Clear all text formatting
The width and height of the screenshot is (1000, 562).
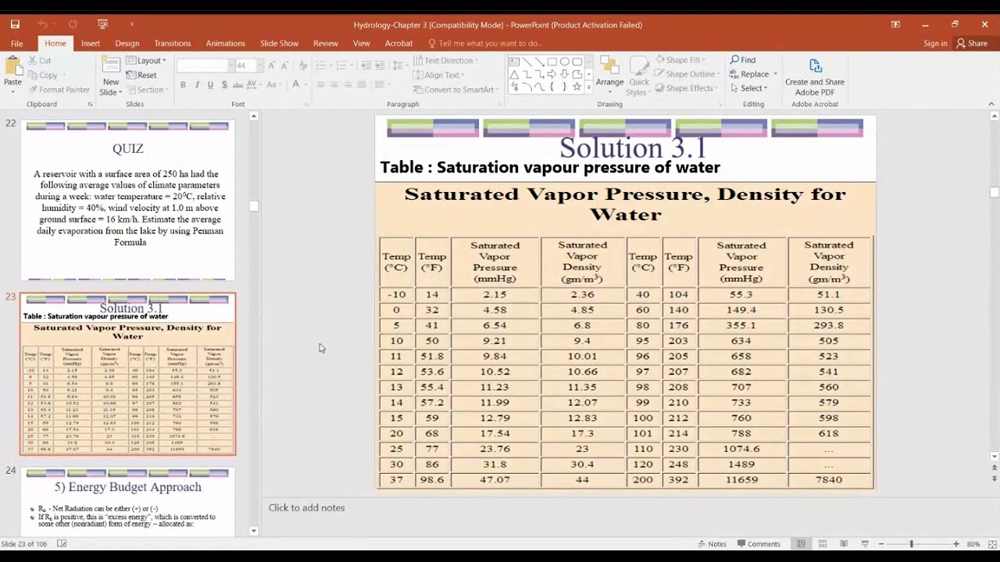302,66
